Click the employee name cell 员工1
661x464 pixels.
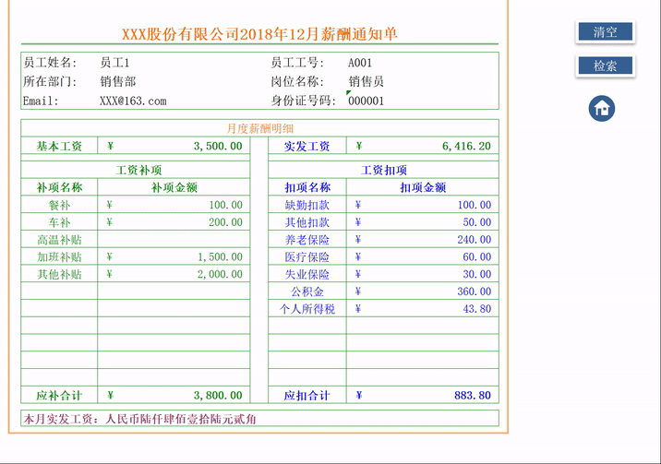coord(114,64)
